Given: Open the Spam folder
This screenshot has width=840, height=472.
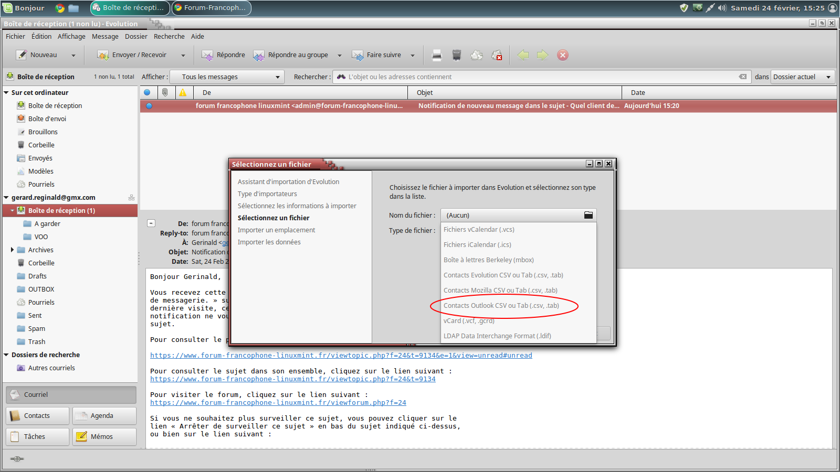Looking at the screenshot, I should point(37,329).
